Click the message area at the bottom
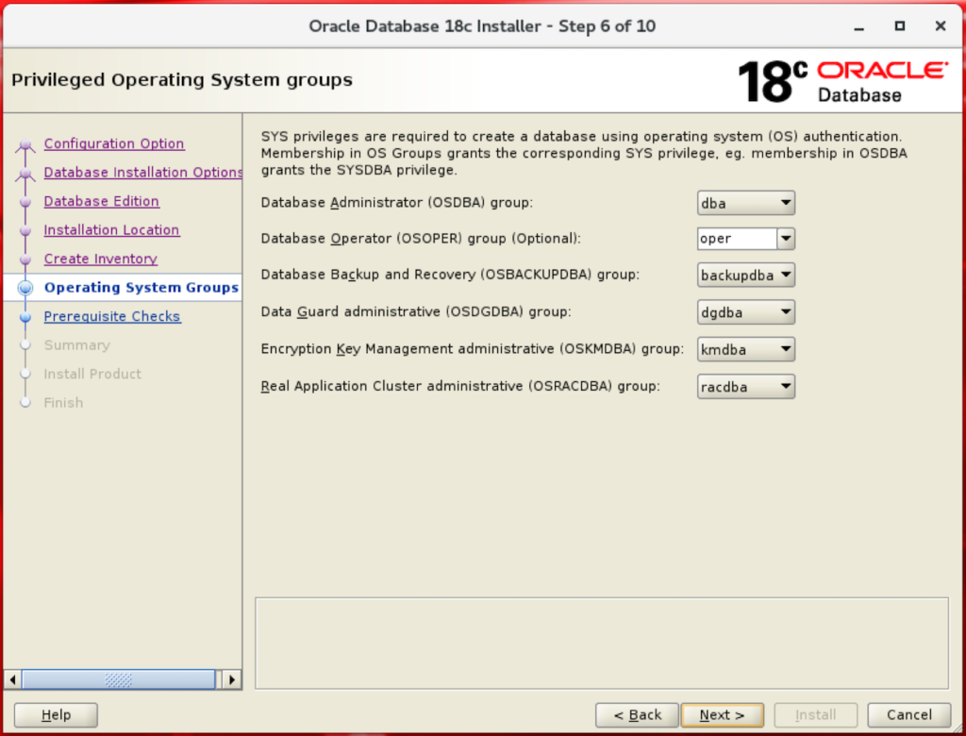The image size is (966, 736). (602, 643)
